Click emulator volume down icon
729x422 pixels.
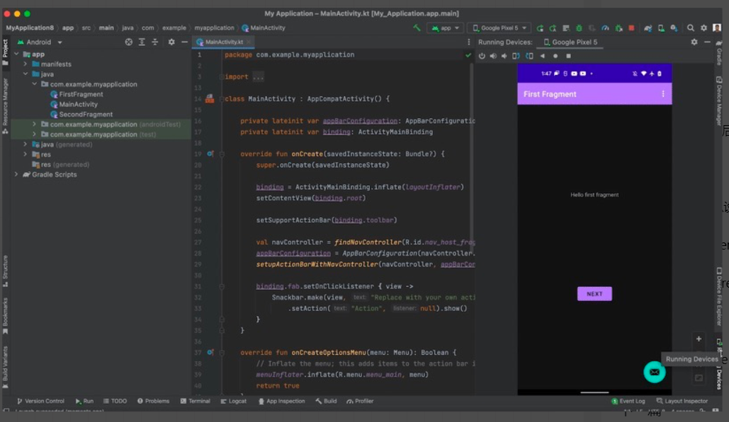pos(504,56)
